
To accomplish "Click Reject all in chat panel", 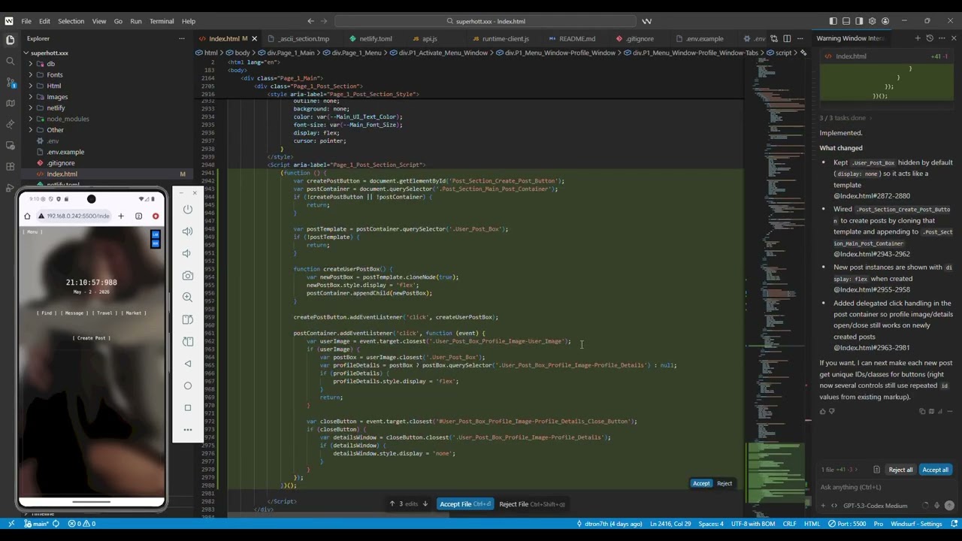I will (x=900, y=470).
